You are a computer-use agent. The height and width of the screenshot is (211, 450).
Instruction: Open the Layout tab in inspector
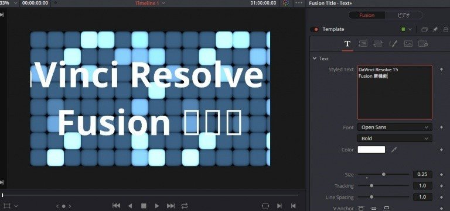(x=363, y=44)
